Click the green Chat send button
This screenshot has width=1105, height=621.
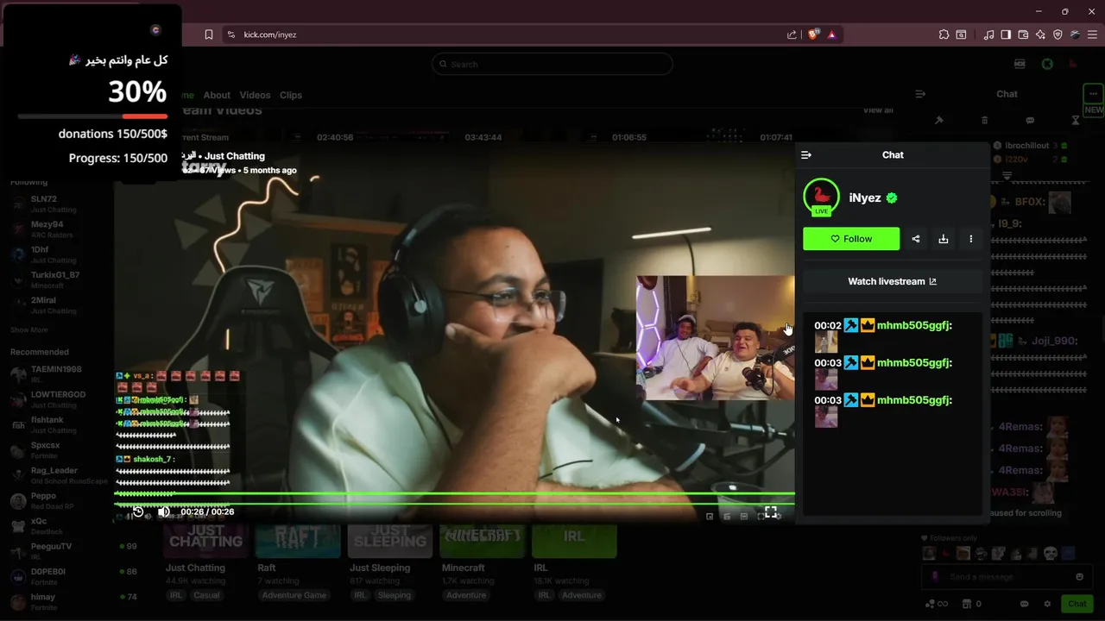coord(1077,604)
